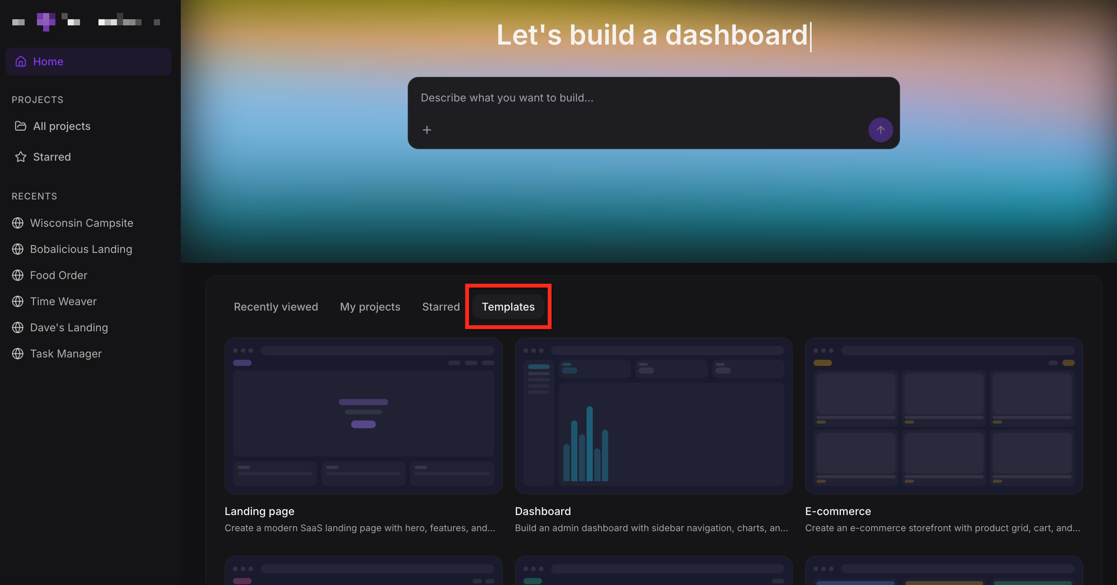Choose the E-commerce template card

point(944,415)
